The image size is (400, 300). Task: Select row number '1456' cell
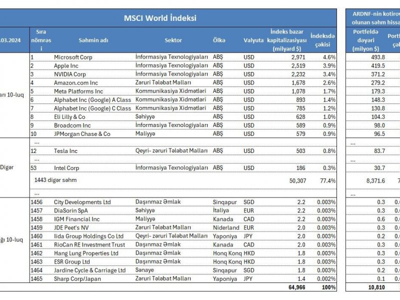pos(36,202)
